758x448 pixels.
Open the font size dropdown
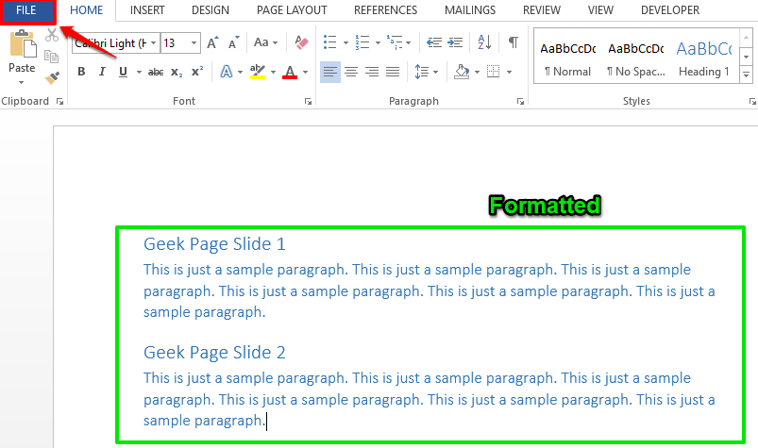click(194, 43)
